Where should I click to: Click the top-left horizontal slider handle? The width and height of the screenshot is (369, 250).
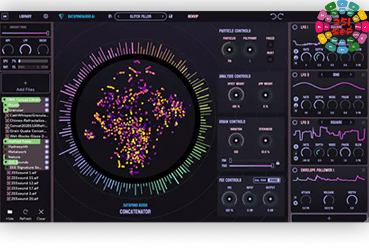tap(48, 33)
